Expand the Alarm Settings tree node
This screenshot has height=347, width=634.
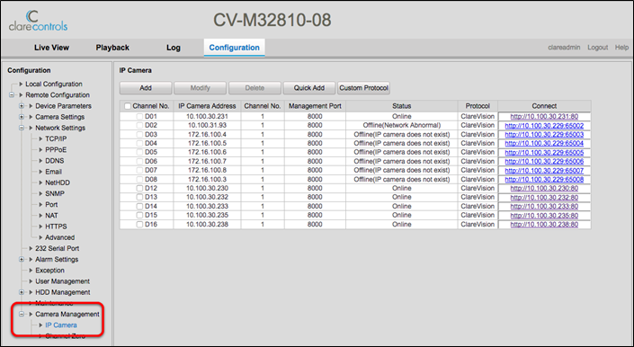pos(22,259)
